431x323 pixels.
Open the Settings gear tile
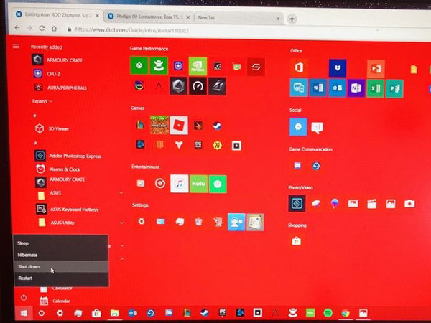(142, 221)
